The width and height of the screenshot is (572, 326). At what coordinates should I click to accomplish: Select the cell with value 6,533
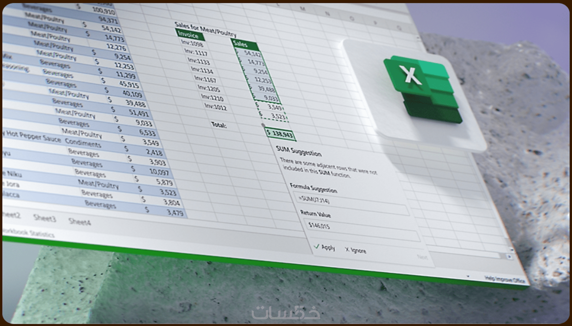[x=147, y=133]
